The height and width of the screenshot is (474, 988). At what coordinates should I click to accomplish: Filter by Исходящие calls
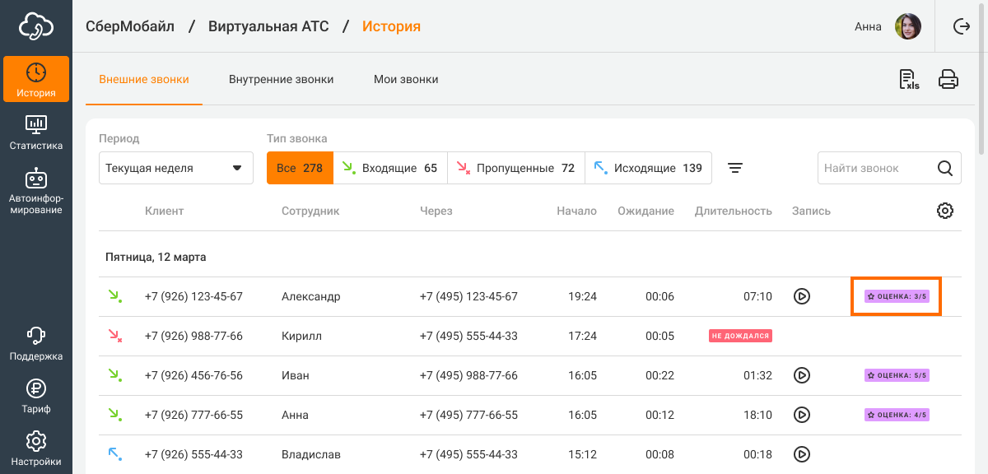click(x=648, y=168)
